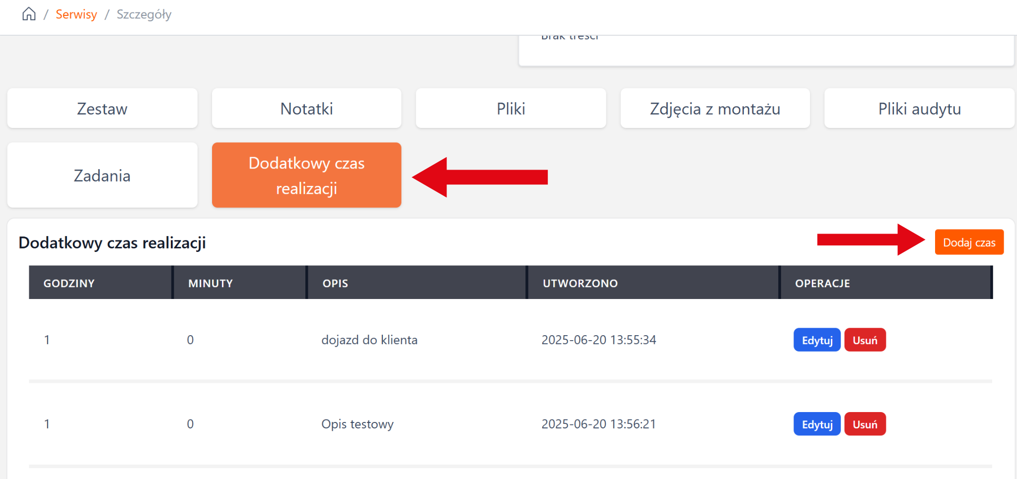Switch to the Zestaw tab
This screenshot has height=479, width=1017.
[102, 109]
